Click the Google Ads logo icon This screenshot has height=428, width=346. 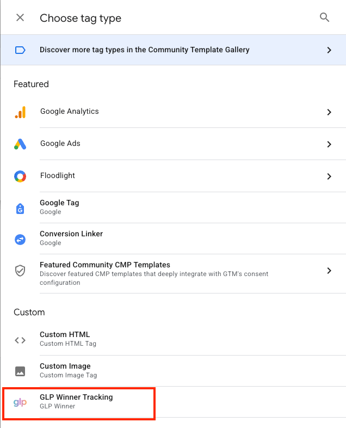click(x=20, y=144)
